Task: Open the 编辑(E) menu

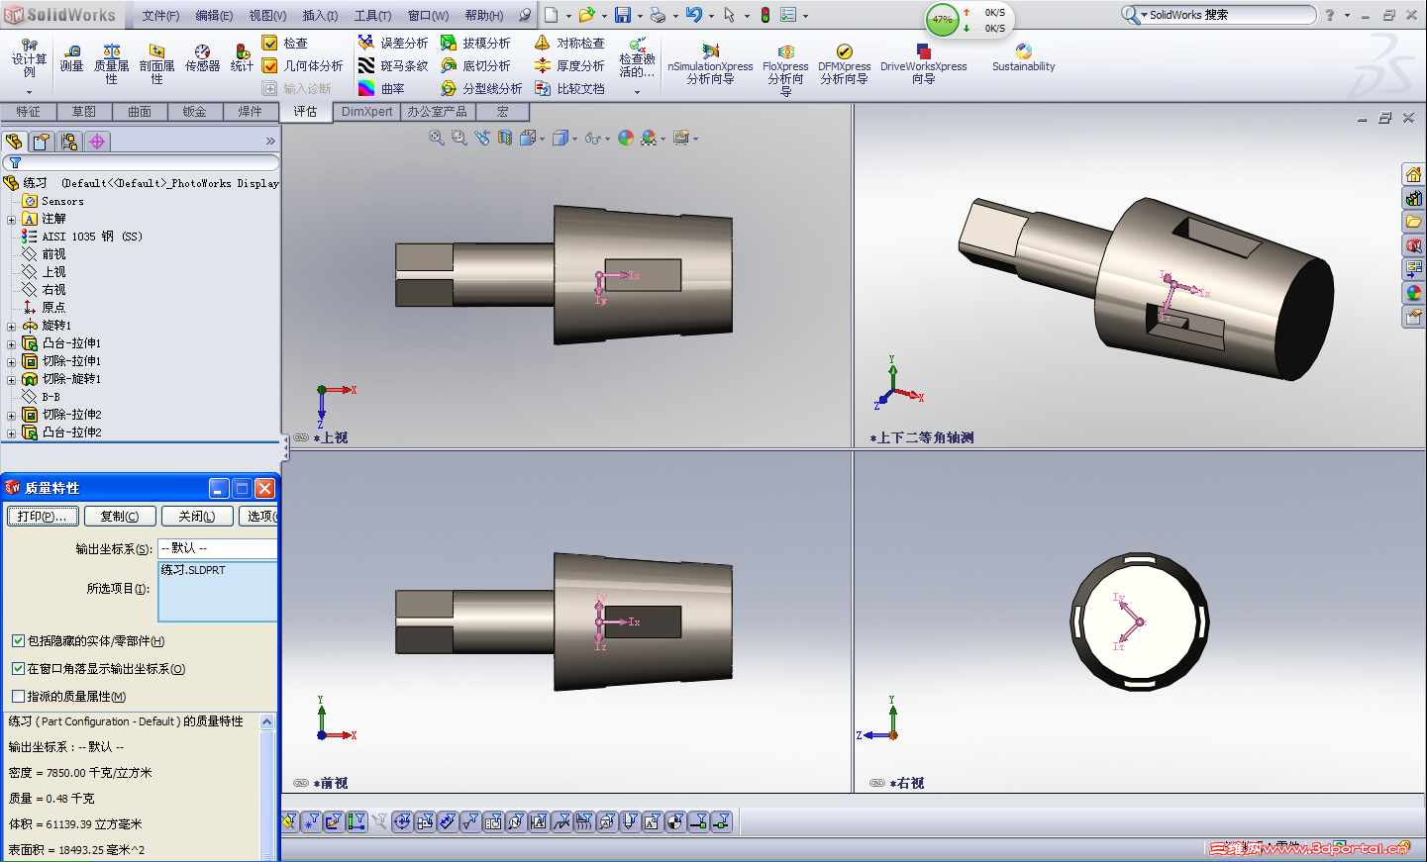Action: 214,16
